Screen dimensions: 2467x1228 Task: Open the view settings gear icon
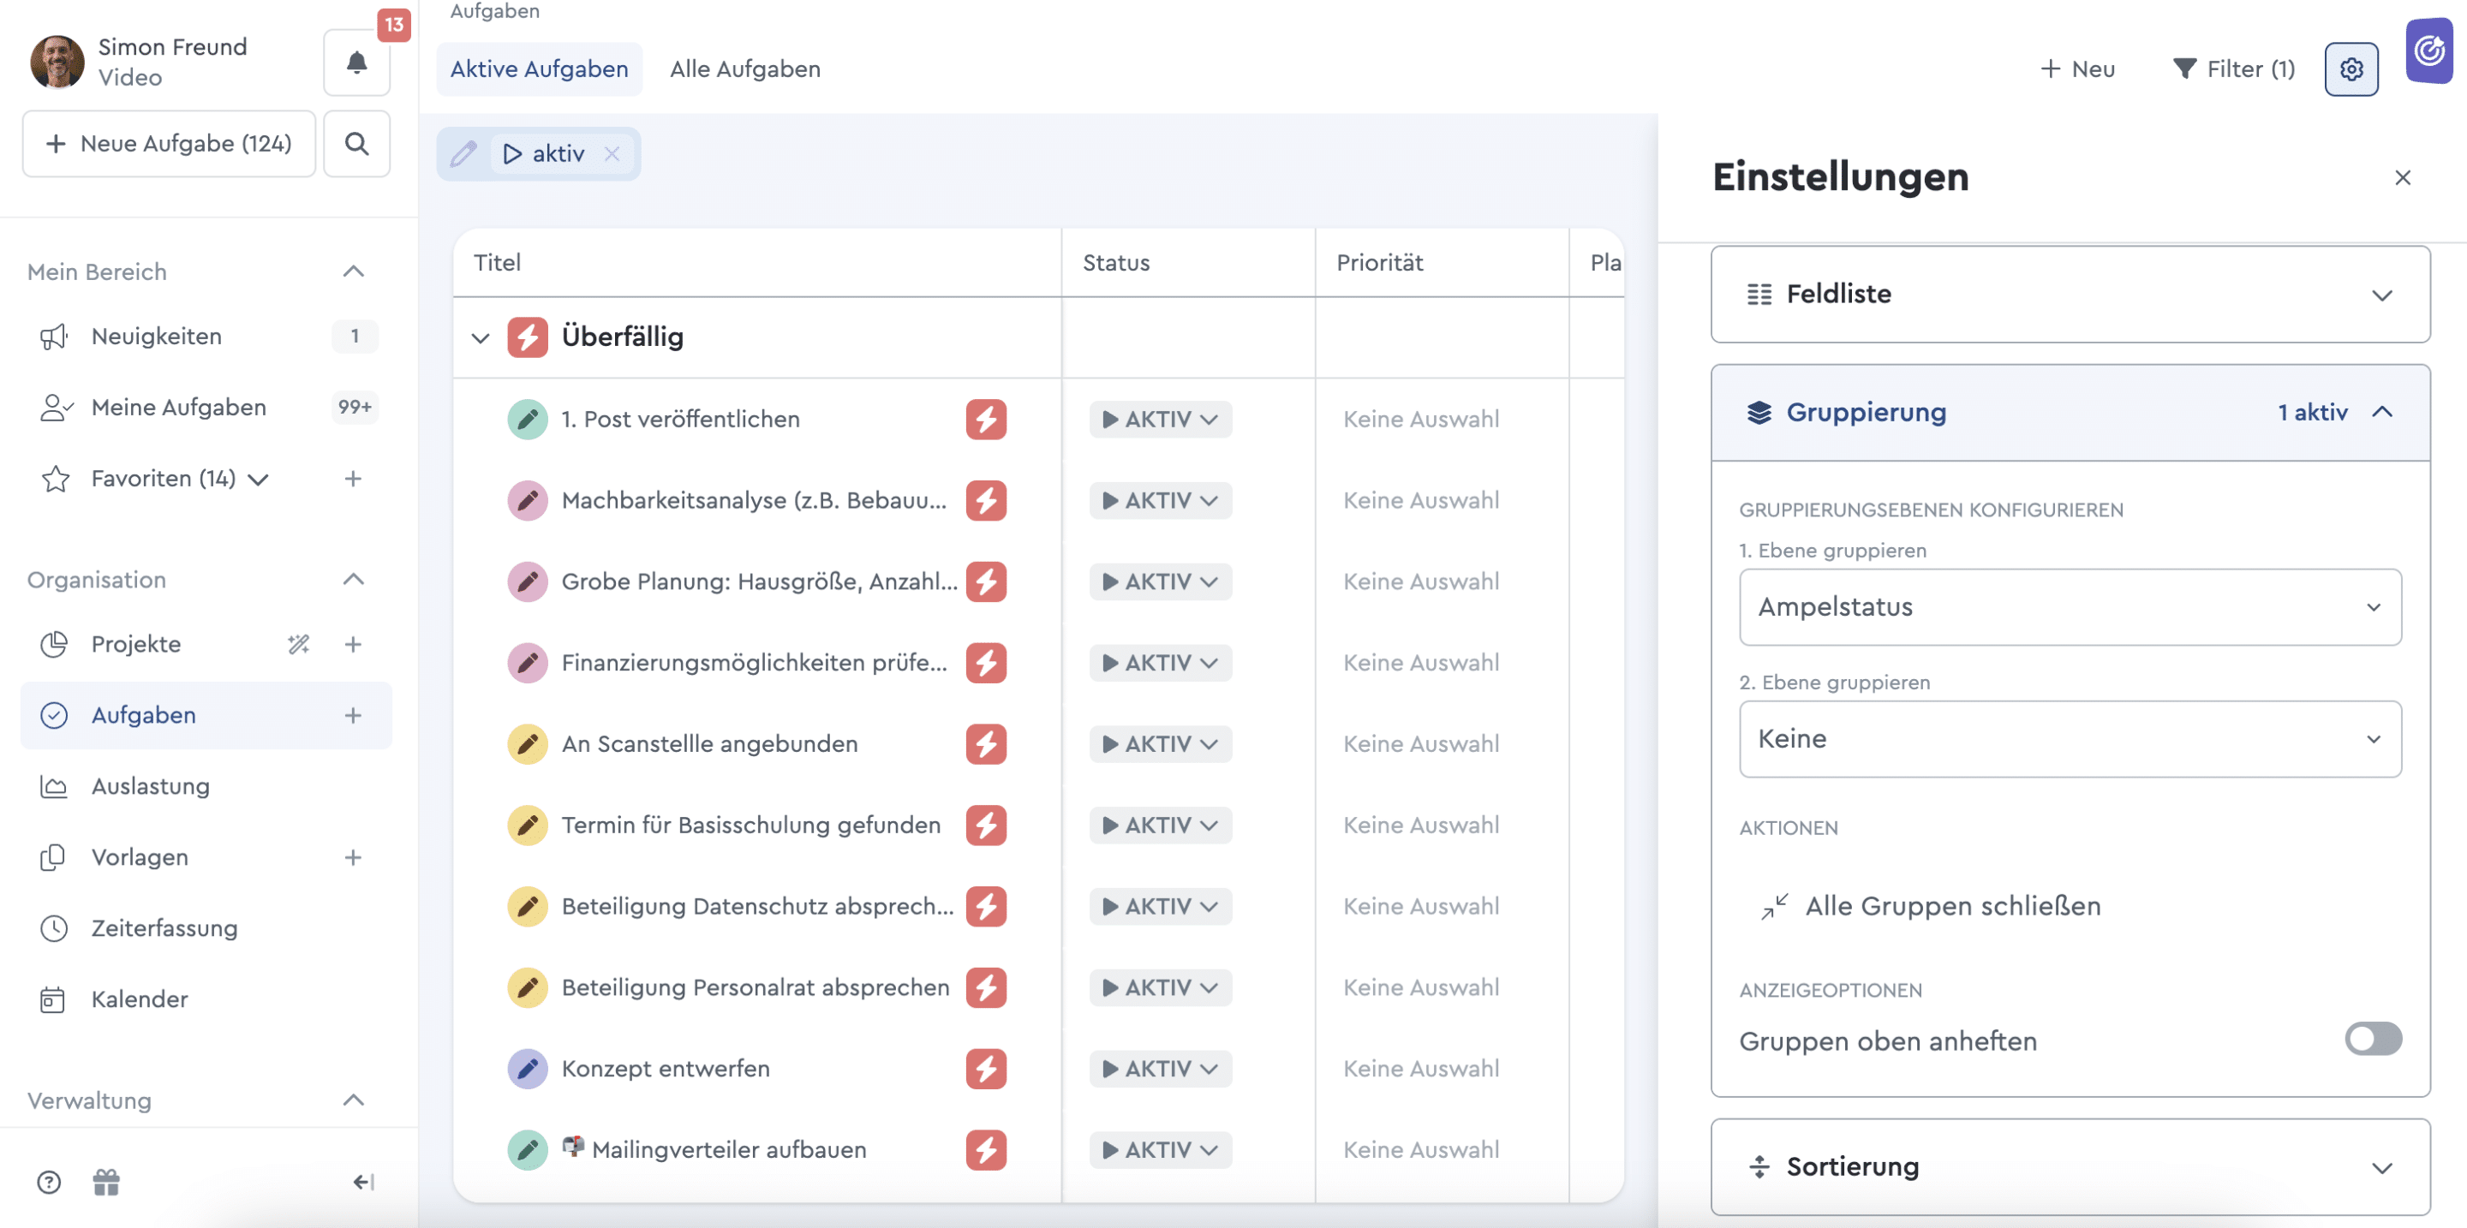2351,69
